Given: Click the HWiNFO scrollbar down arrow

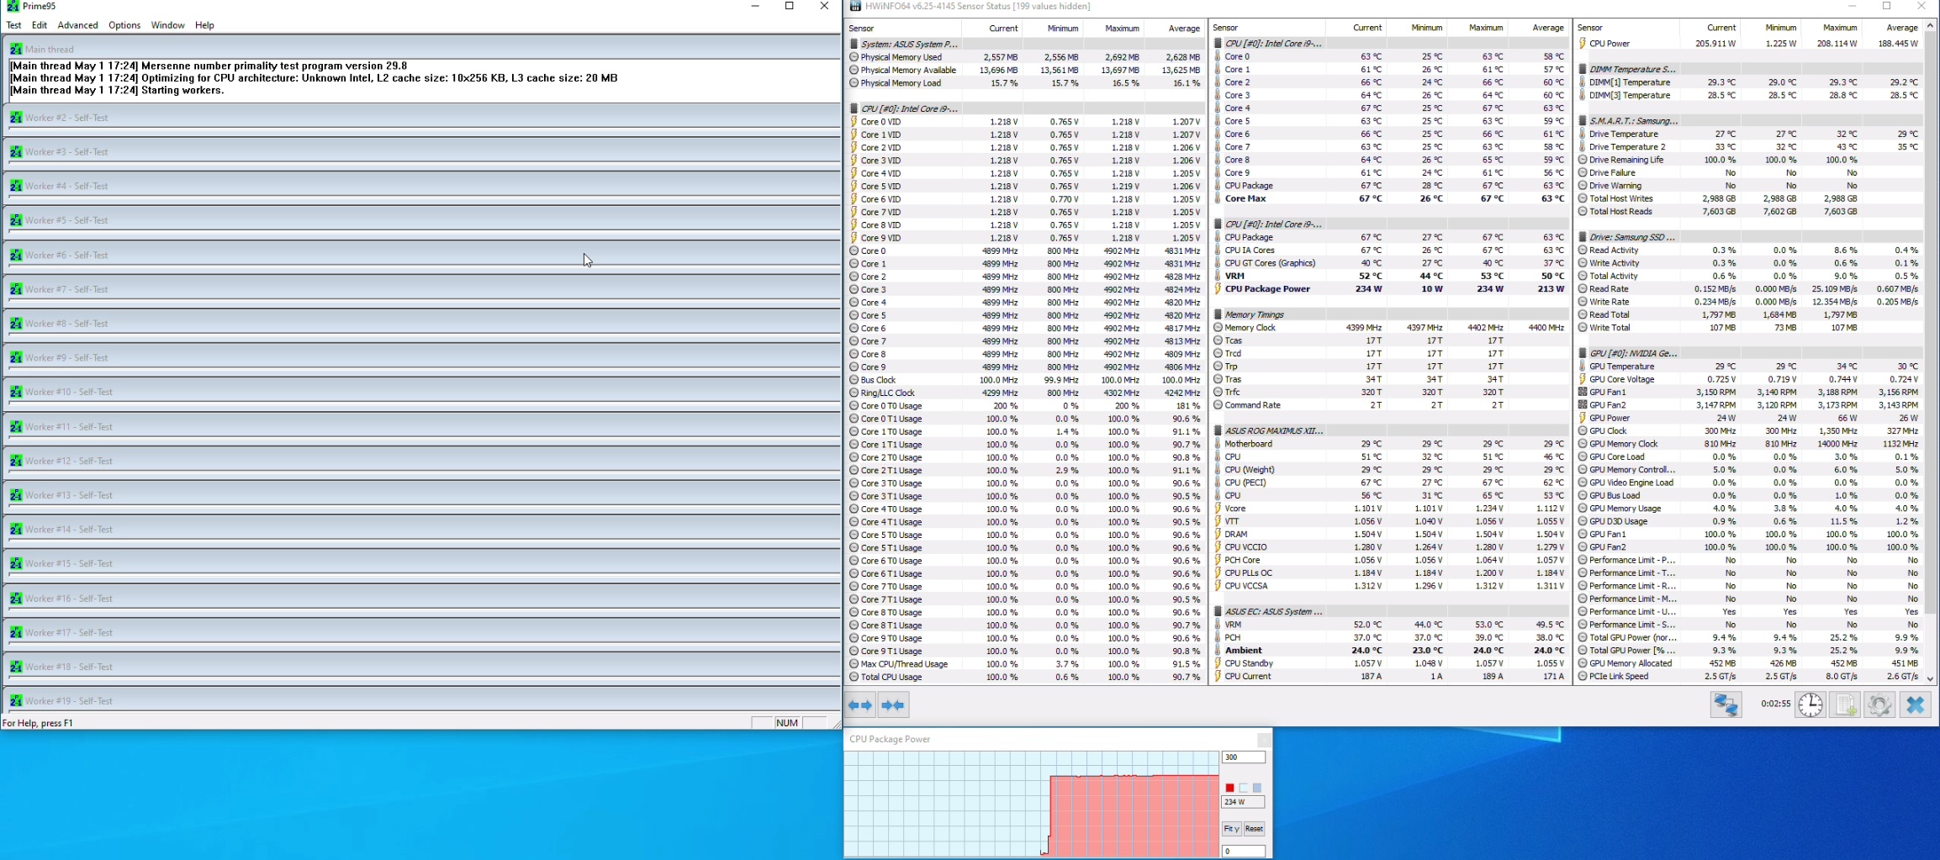Looking at the screenshot, I should (x=1930, y=678).
